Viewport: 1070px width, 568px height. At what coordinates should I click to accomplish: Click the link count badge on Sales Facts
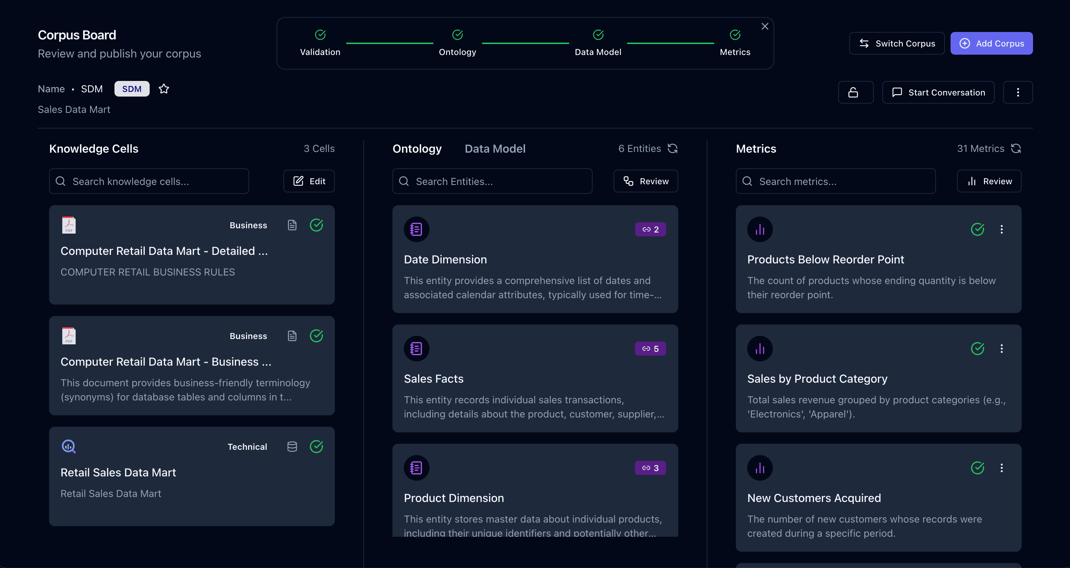[650, 349]
